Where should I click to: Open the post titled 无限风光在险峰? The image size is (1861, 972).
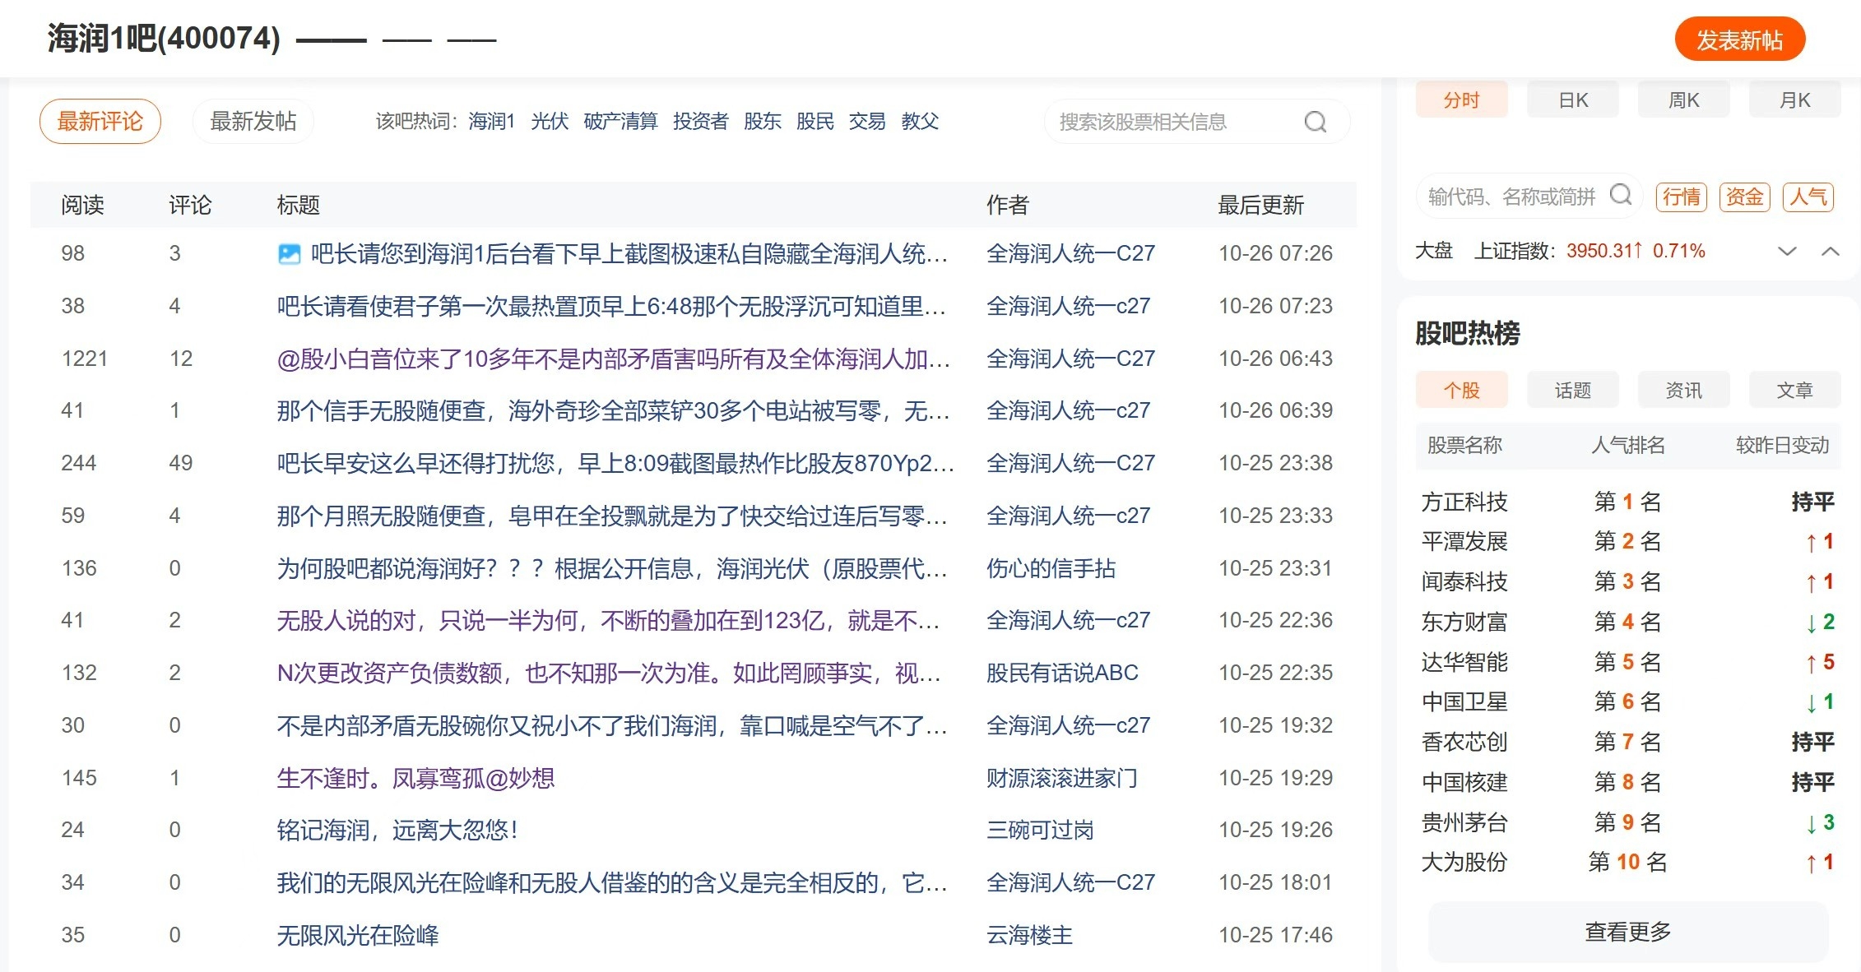(358, 935)
